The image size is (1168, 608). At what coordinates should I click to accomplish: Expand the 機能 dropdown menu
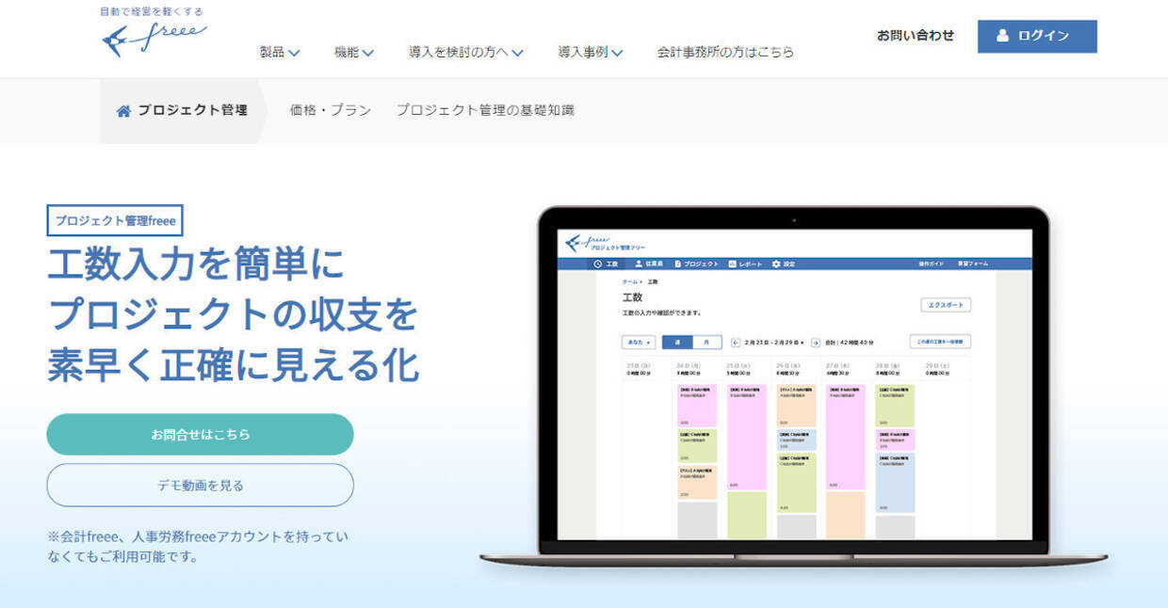[354, 53]
